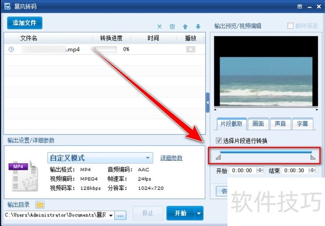This screenshot has height=226, width=325.
Task: Click the preview seek left marker
Action: pyautogui.click(x=215, y=109)
